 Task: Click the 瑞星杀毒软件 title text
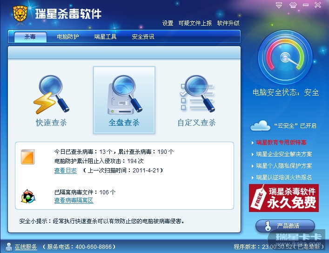[68, 14]
